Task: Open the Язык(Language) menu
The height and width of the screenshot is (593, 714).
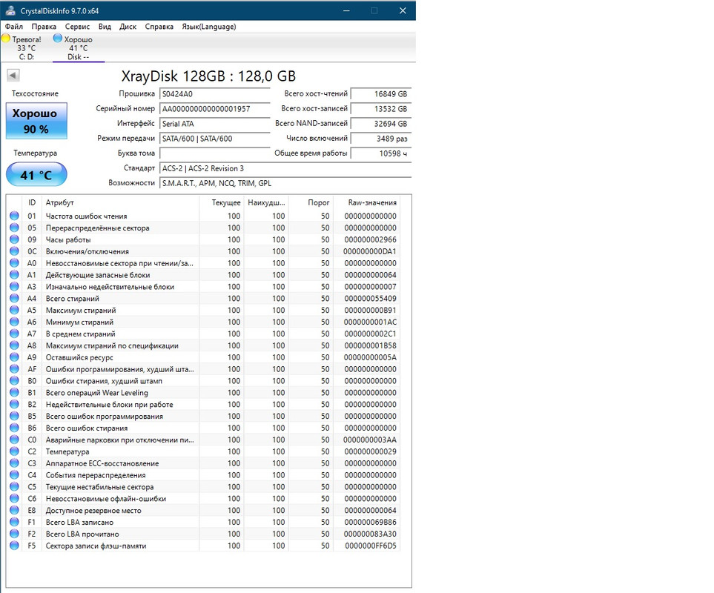Action: click(x=209, y=27)
